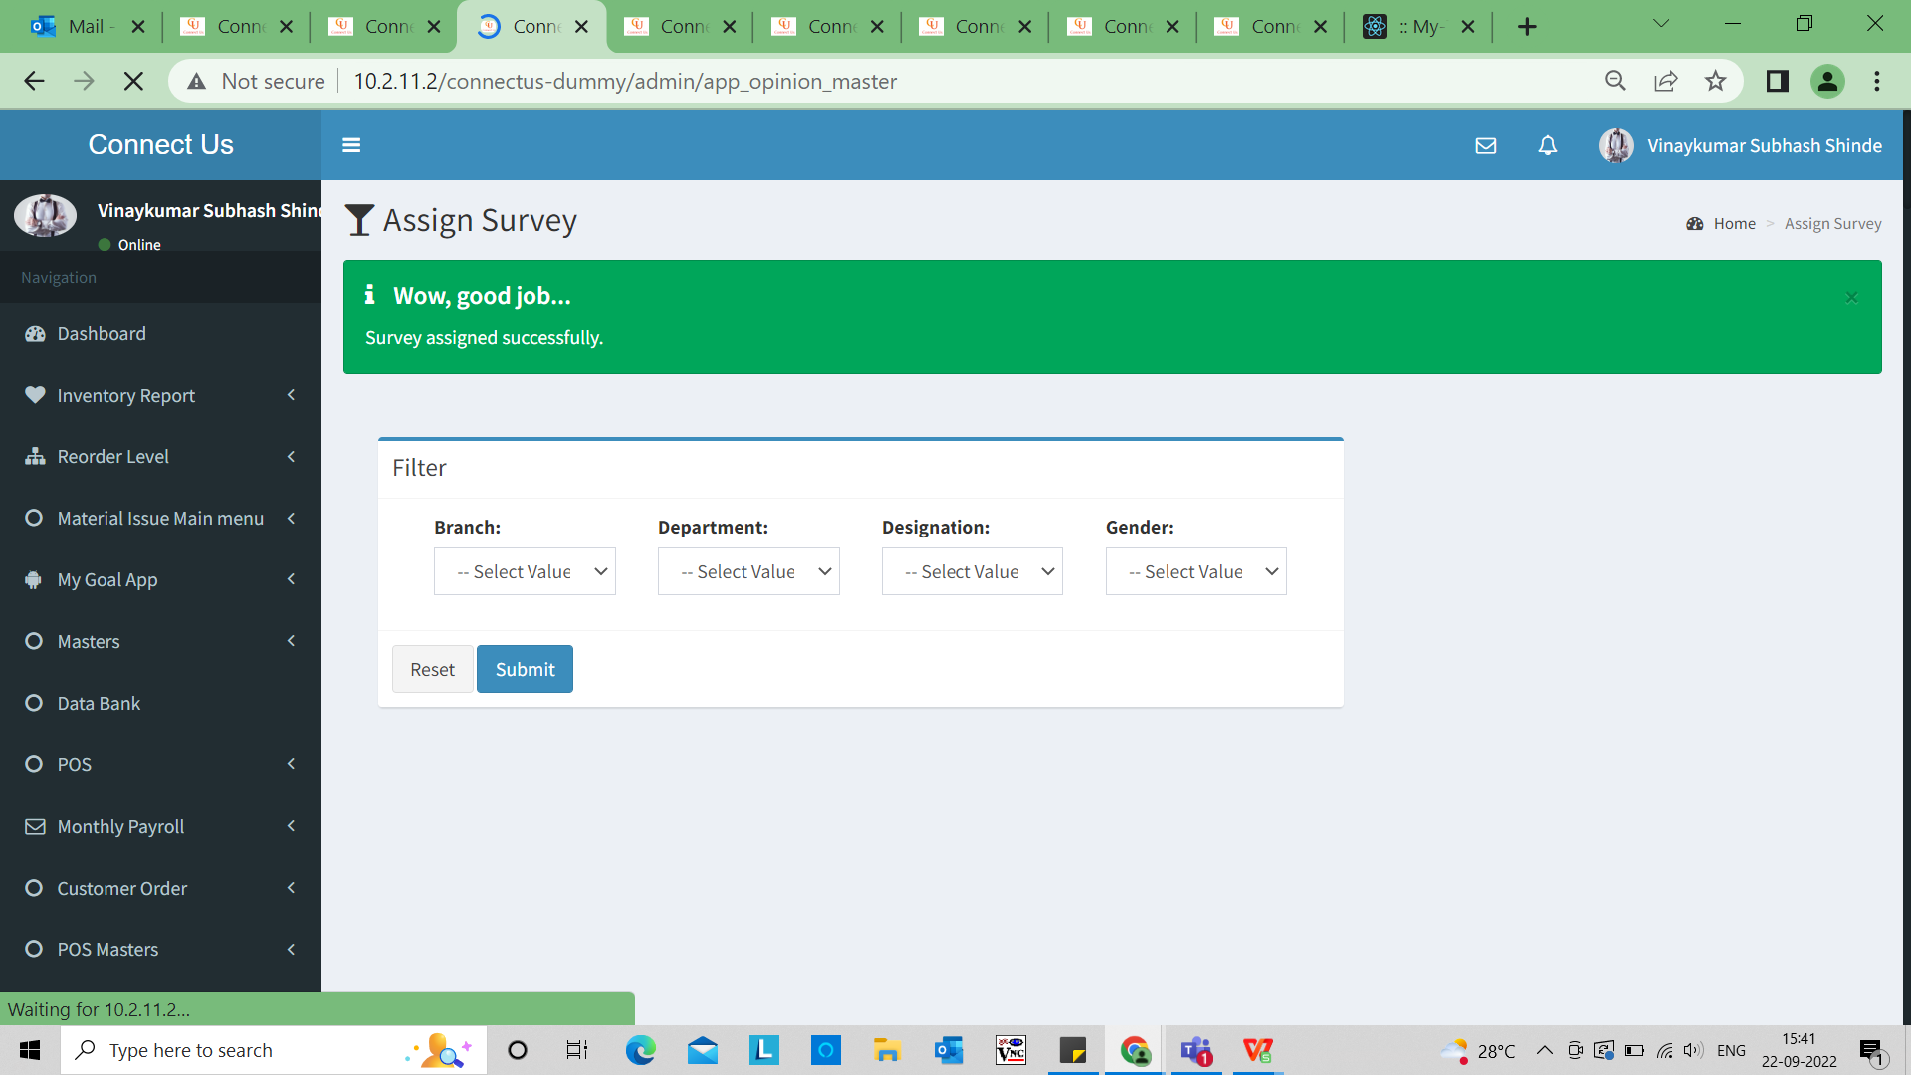Click the Reset button

432,669
